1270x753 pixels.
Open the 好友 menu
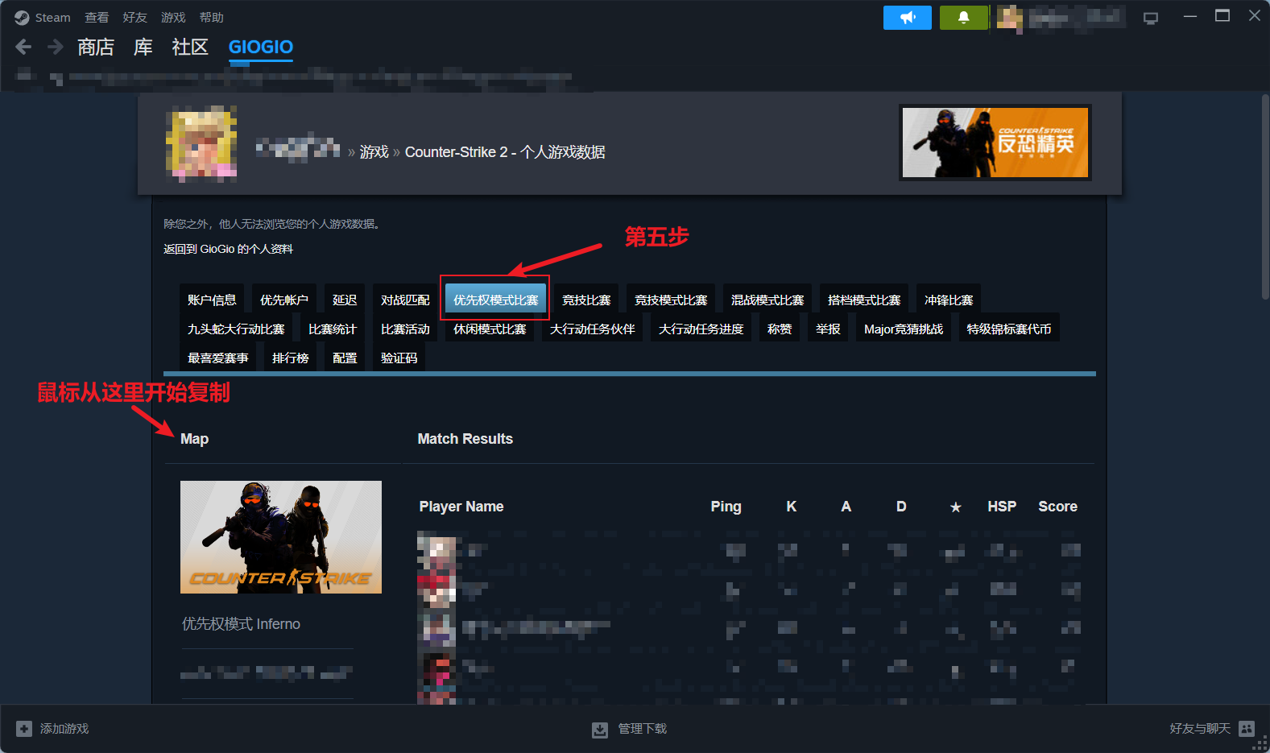(135, 18)
